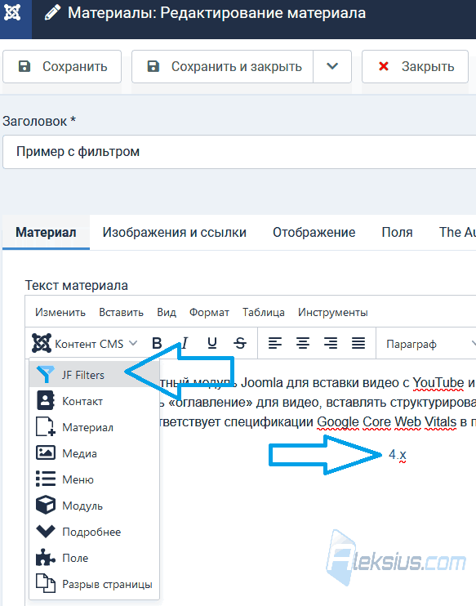The image size is (476, 606).
Task: Click Google Core Web Vitals text
Action: [x=387, y=421]
